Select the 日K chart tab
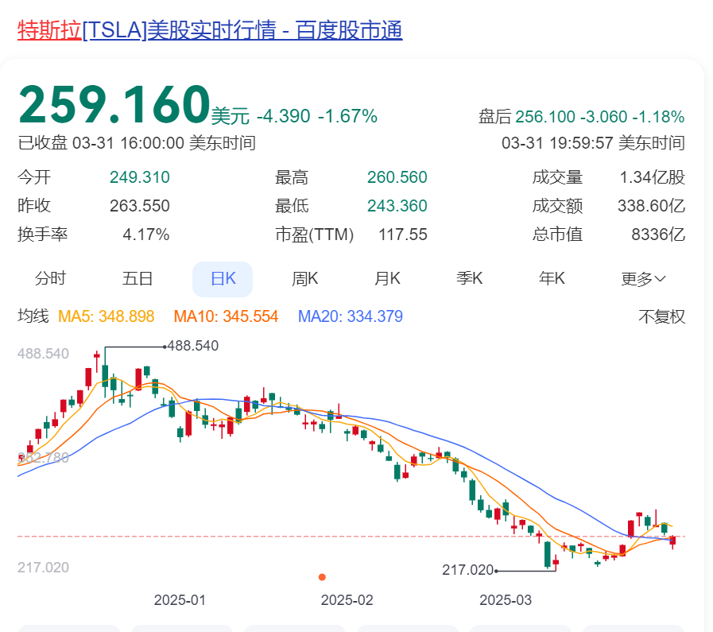Image resolution: width=713 pixels, height=632 pixels. pyautogui.click(x=223, y=279)
